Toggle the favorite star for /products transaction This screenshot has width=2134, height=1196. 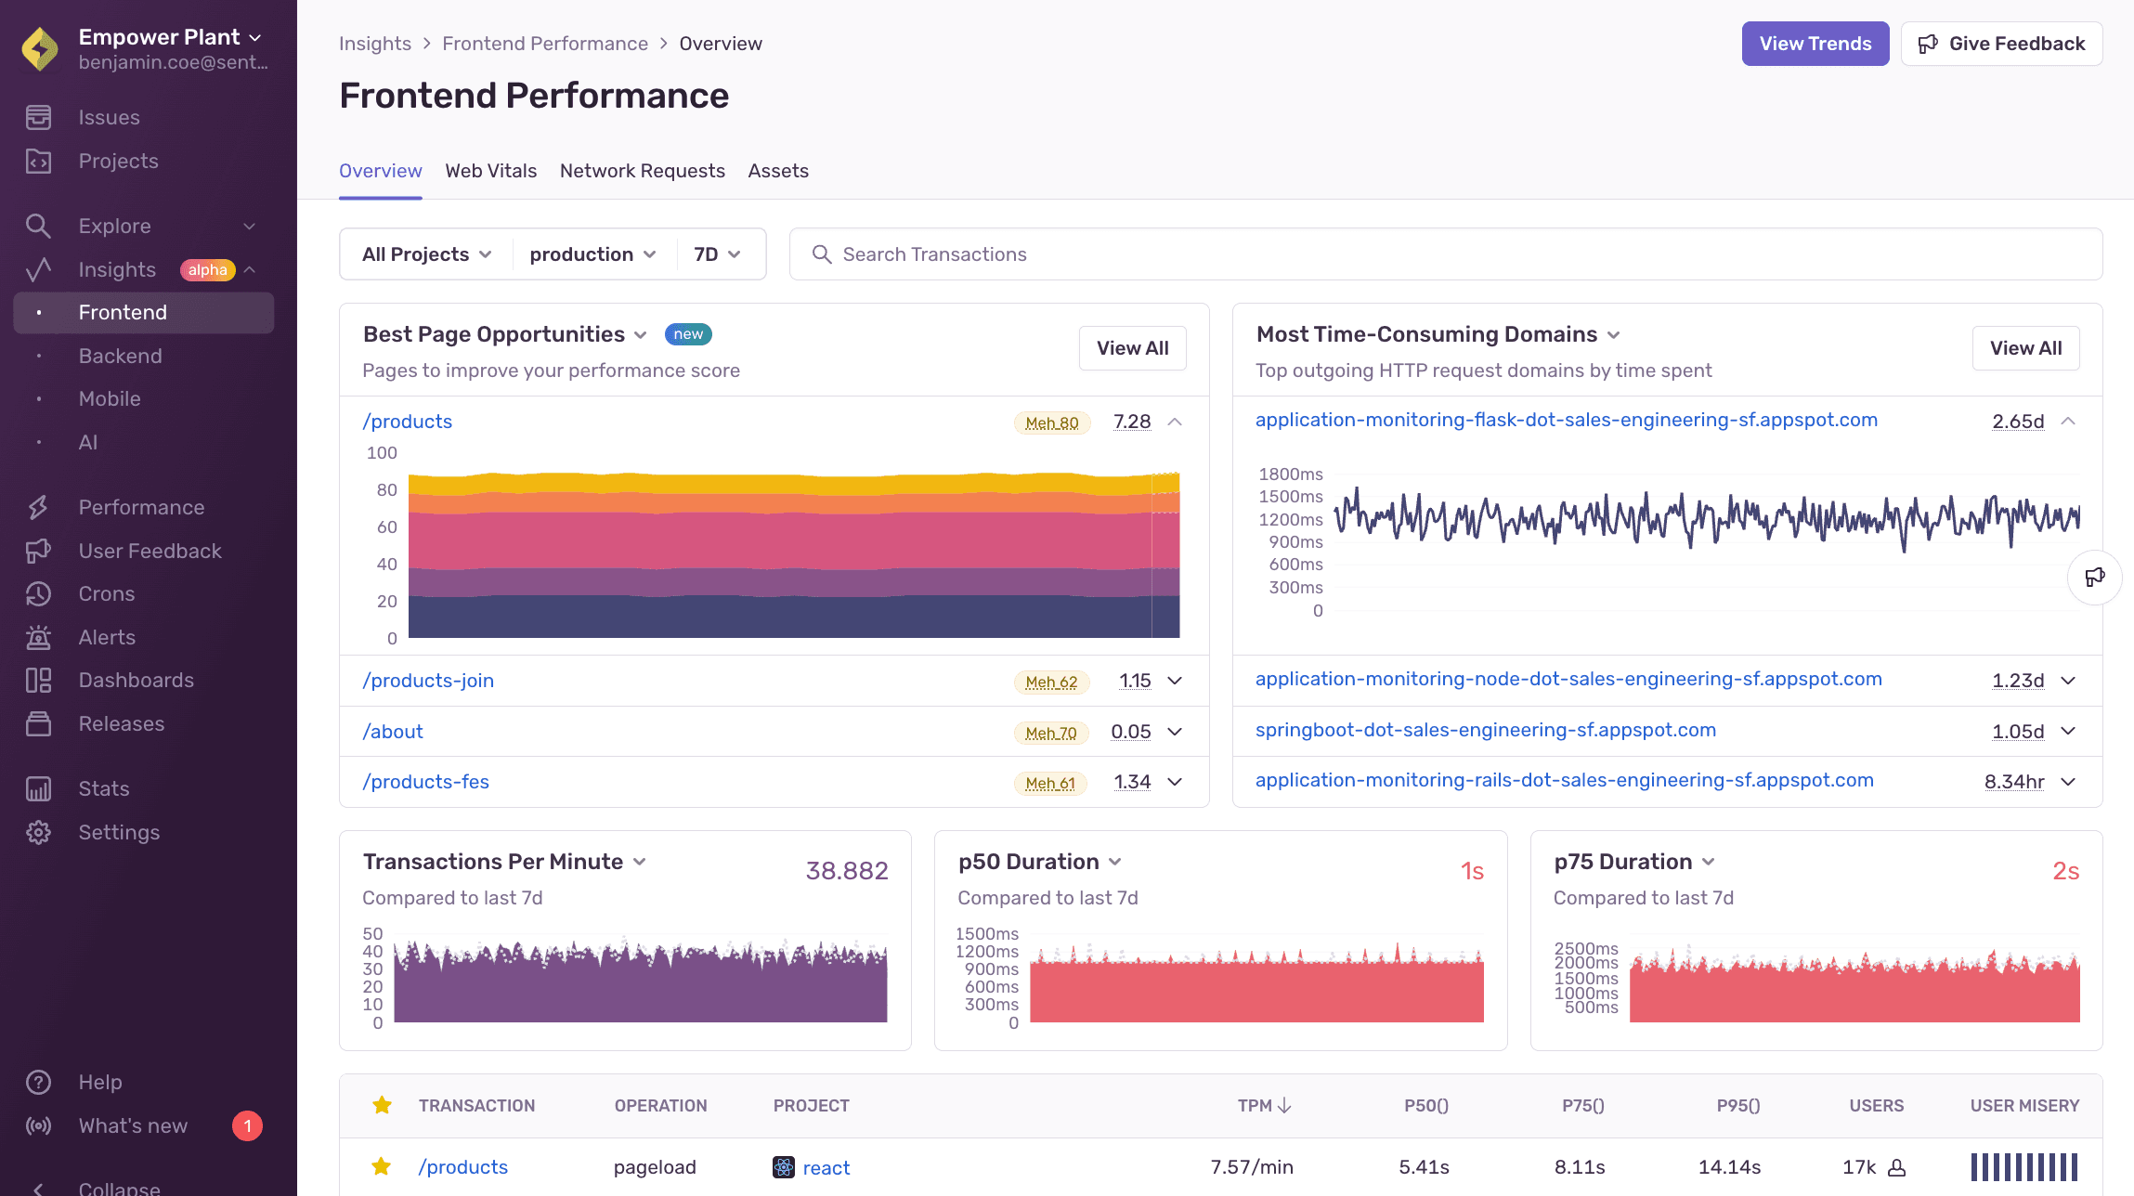pyautogui.click(x=382, y=1166)
